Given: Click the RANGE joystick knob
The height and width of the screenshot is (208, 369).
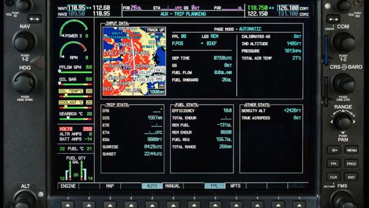Looking at the screenshot, I should (x=343, y=121).
